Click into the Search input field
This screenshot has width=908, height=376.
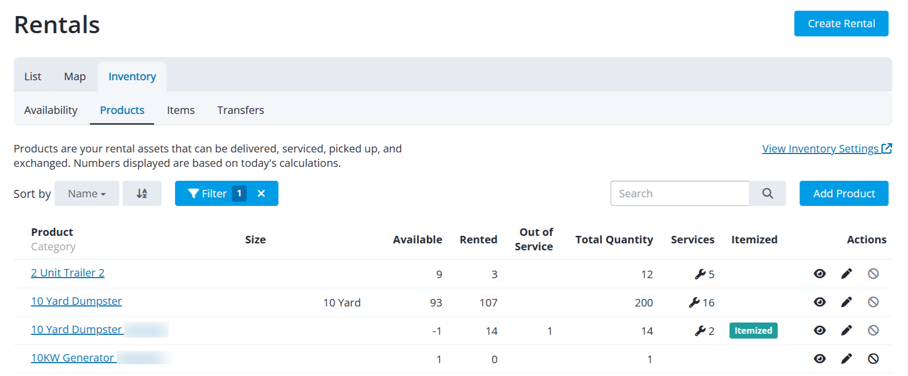click(x=680, y=194)
